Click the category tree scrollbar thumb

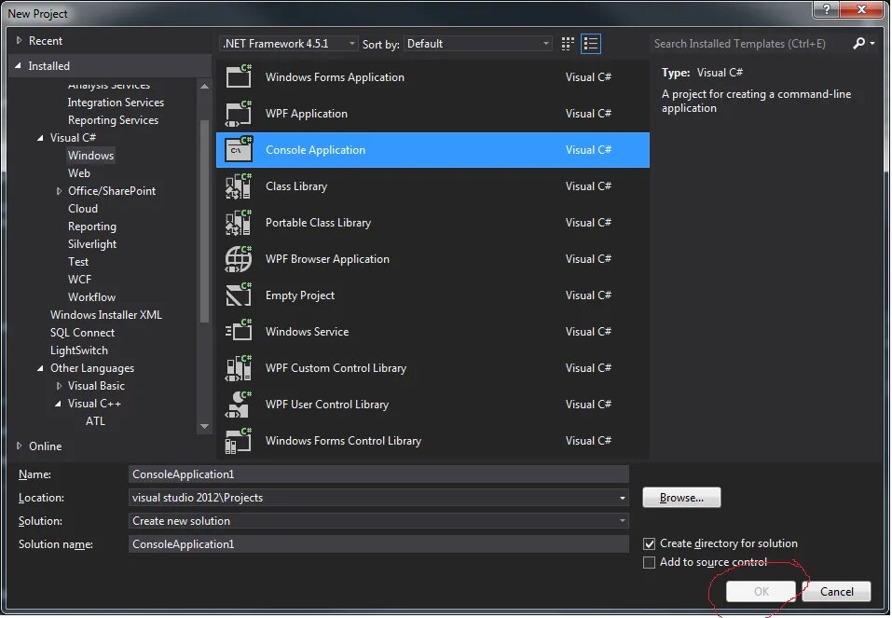coord(204,221)
